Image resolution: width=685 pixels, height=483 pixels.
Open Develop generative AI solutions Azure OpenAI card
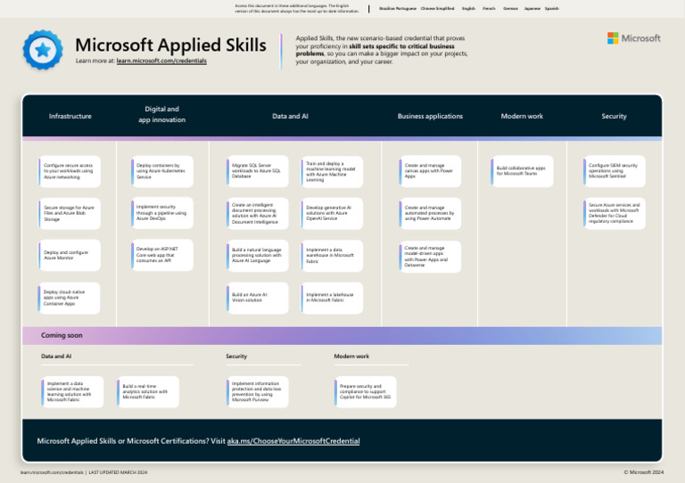click(x=332, y=213)
